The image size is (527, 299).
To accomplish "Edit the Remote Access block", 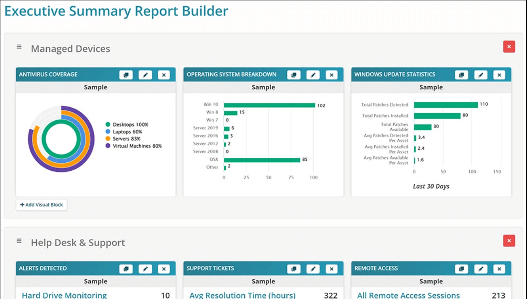I will (481, 269).
